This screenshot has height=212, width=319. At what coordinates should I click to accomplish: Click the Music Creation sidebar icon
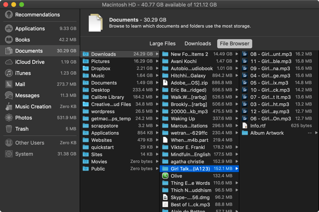click(x=9, y=106)
